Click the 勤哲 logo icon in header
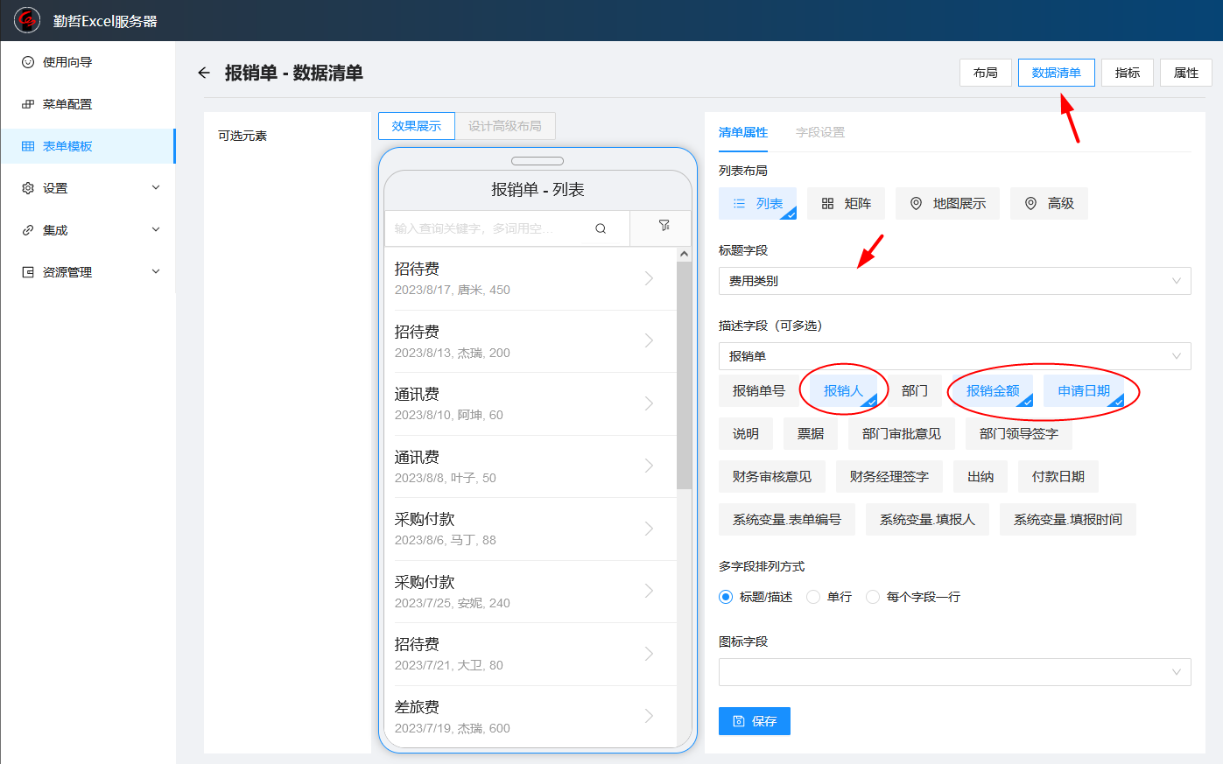Viewport: 1223px width, 764px height. [x=26, y=20]
